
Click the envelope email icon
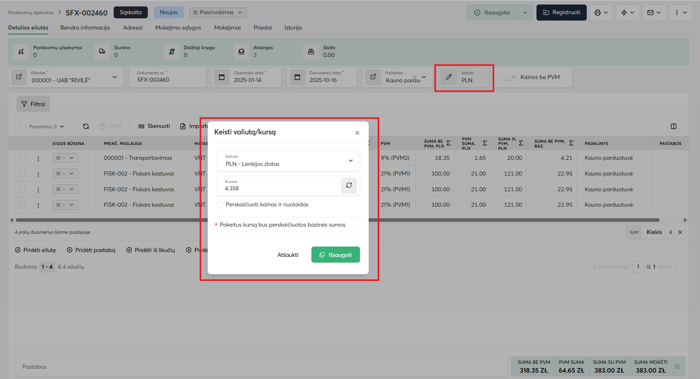650,13
